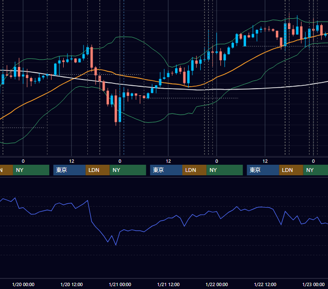Click the NY session block spanning 1/21 00:00
This screenshot has height=289, width=328.
[128, 170]
